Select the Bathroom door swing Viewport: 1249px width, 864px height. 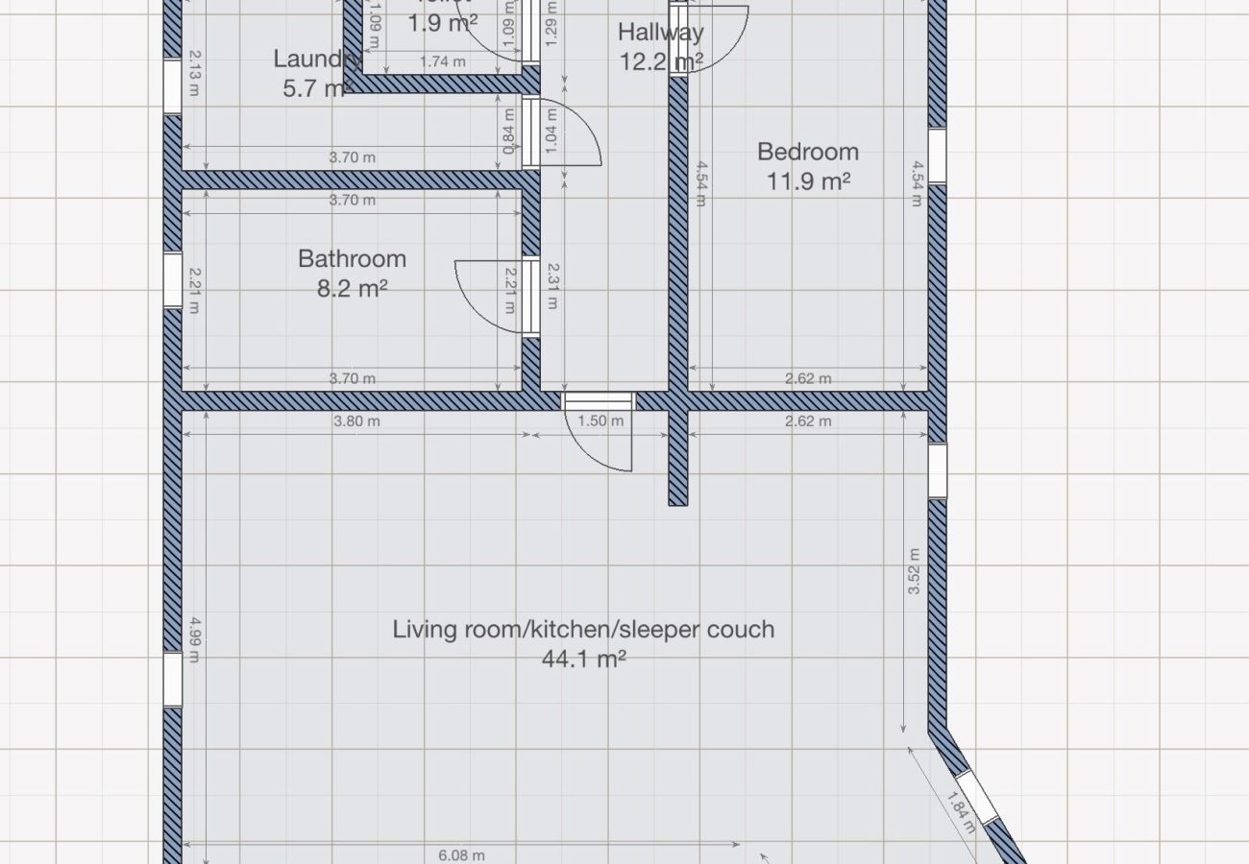click(489, 297)
